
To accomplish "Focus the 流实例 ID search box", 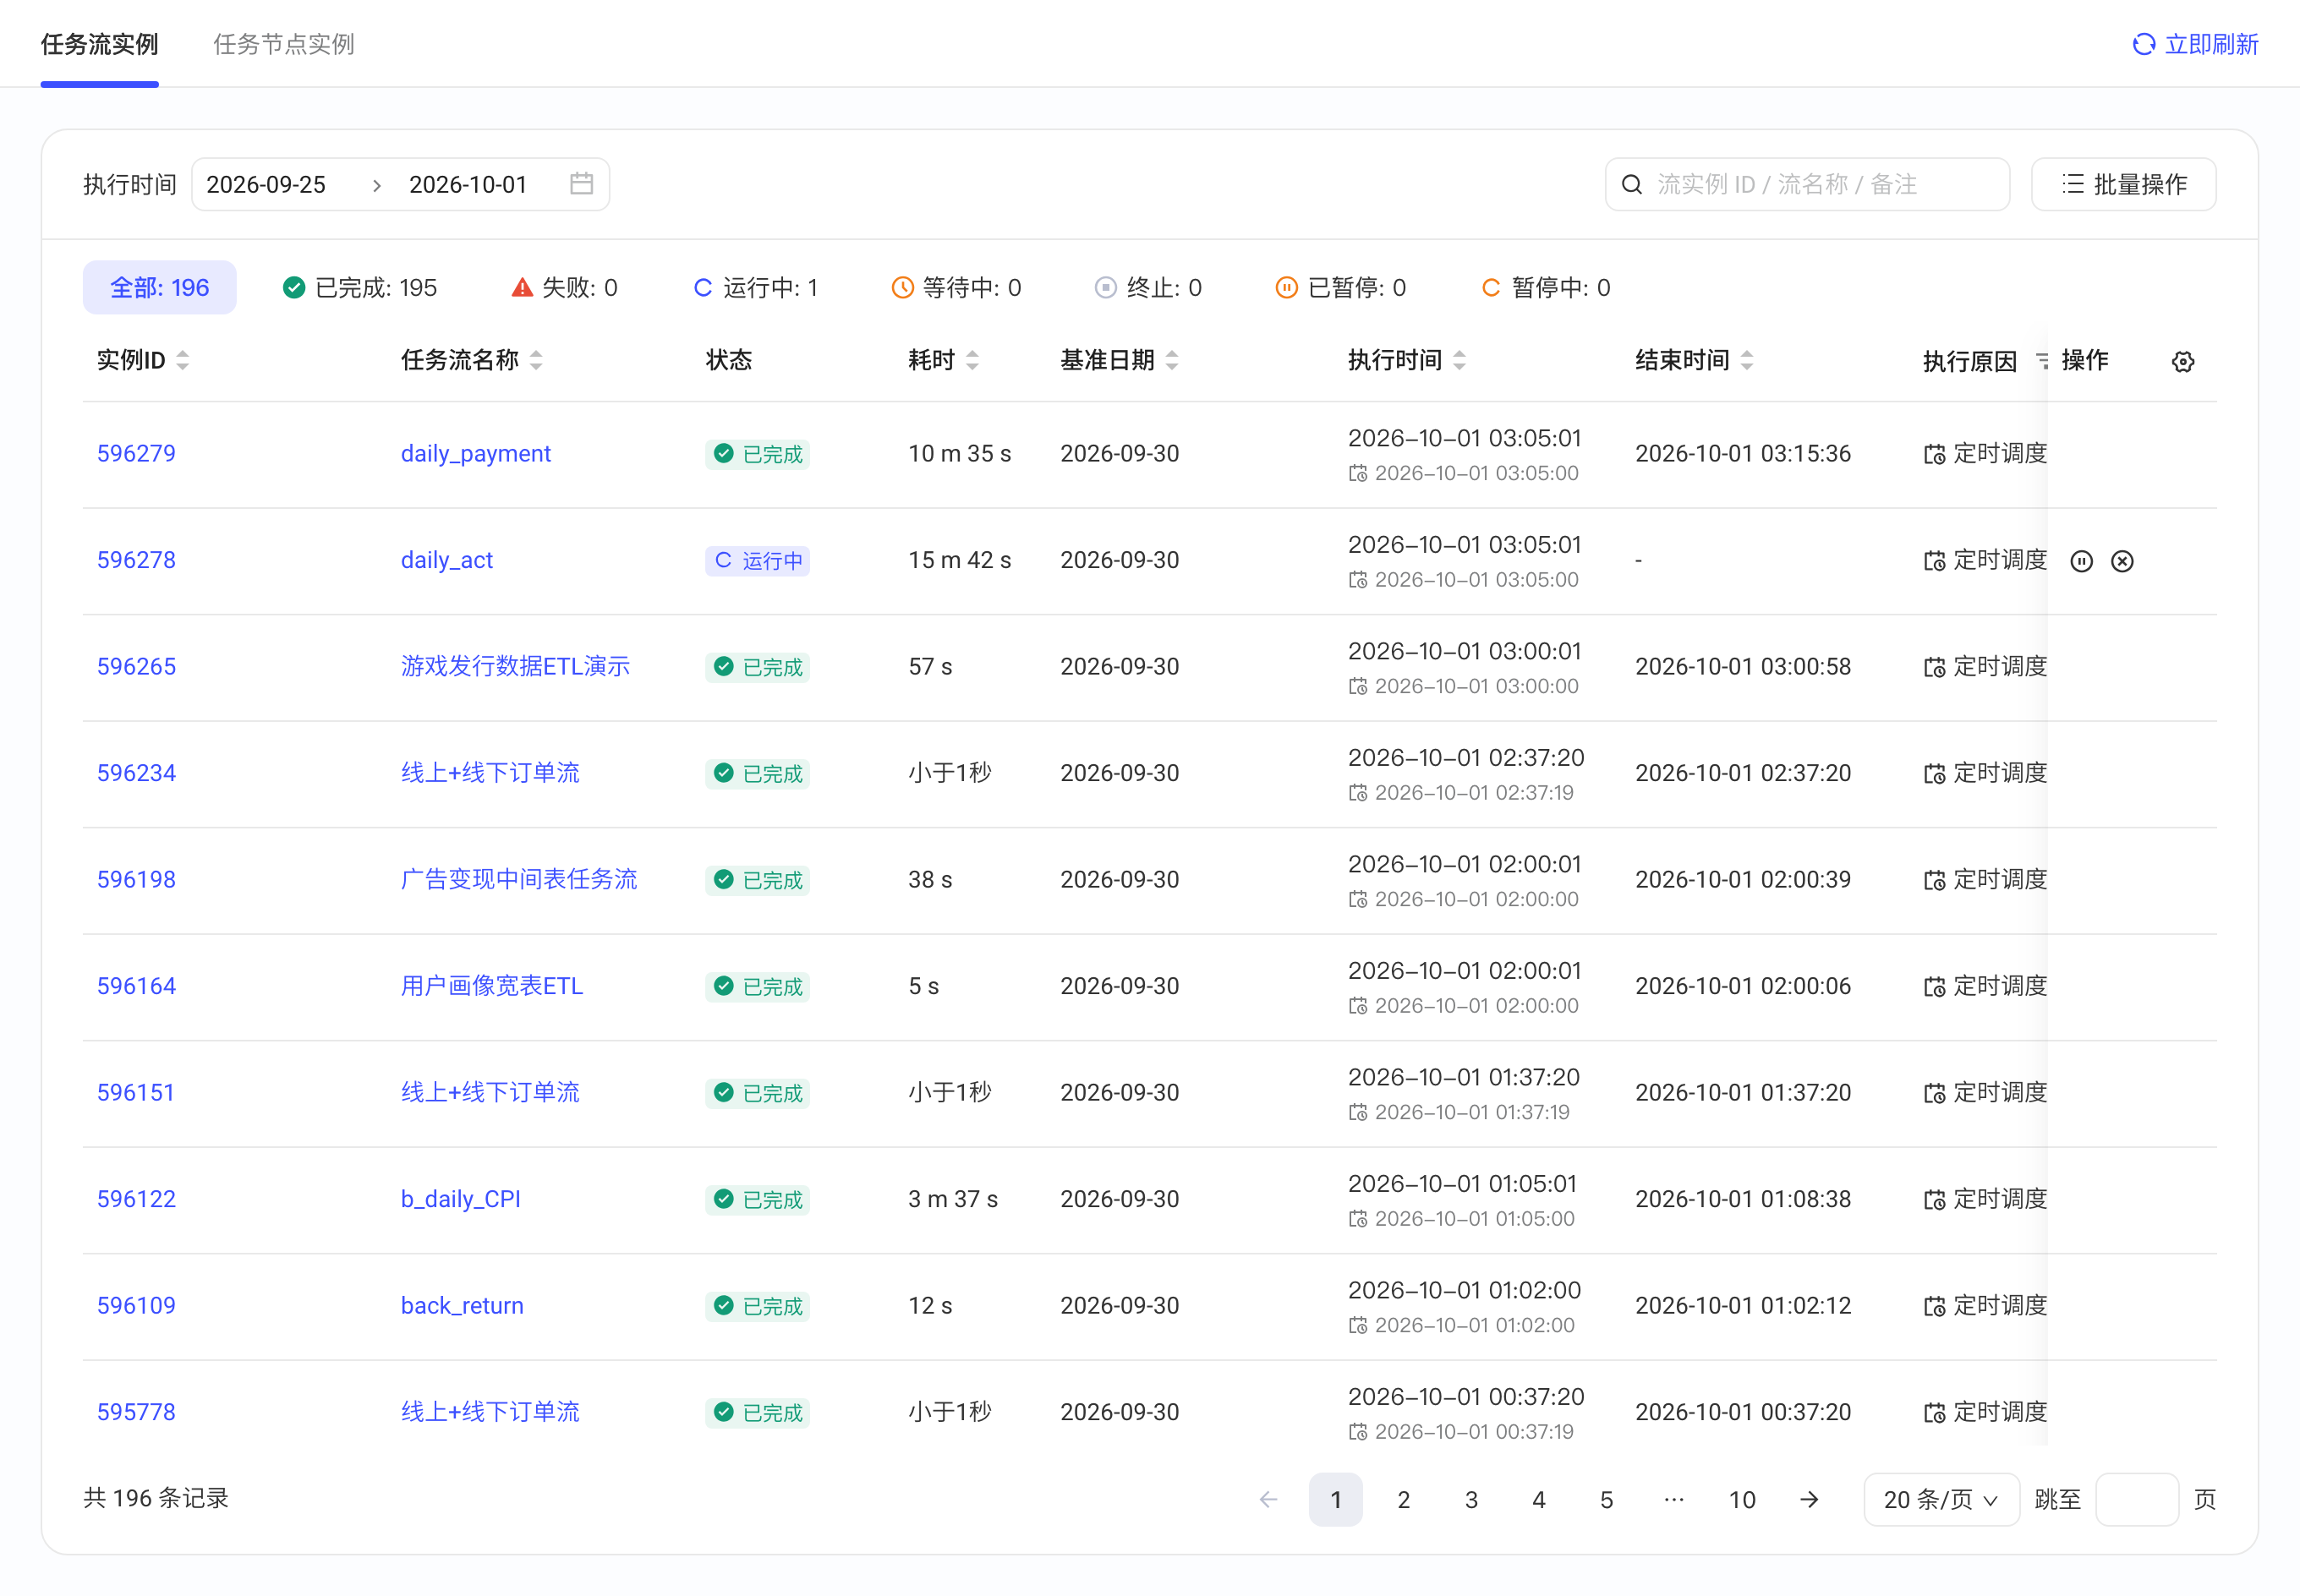I will (x=1807, y=184).
